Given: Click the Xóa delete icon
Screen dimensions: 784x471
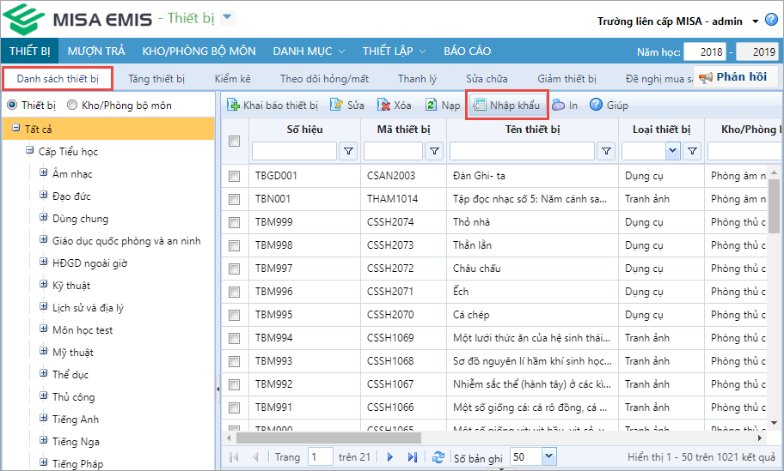Looking at the screenshot, I should [x=384, y=106].
